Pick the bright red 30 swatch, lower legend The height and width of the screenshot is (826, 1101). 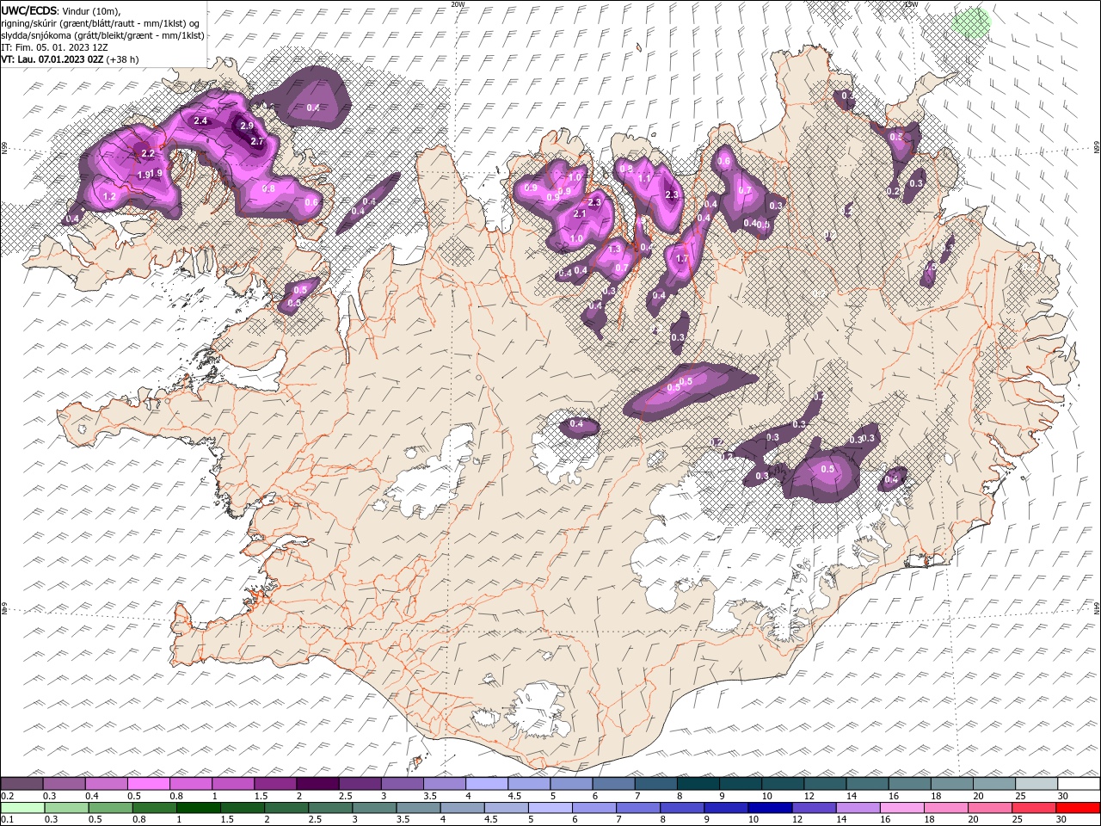[x=1079, y=808]
